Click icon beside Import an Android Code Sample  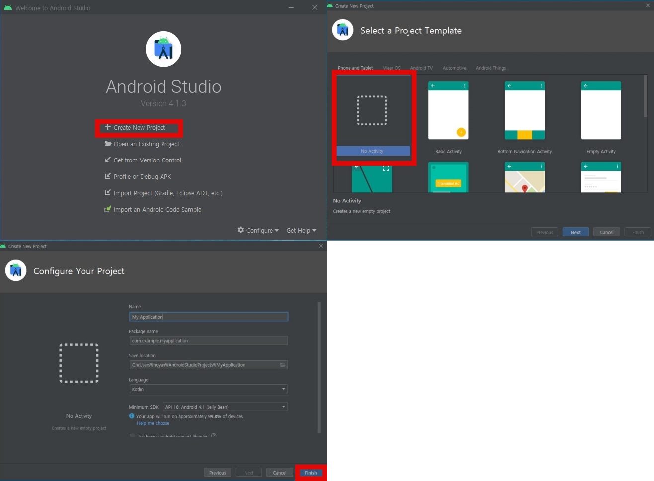point(108,209)
